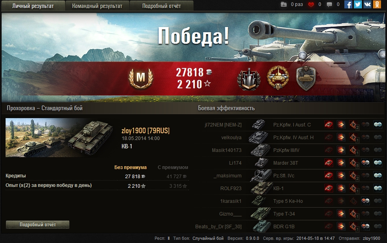Share replay on Facebook
The image size is (387, 243).
pos(348,4)
